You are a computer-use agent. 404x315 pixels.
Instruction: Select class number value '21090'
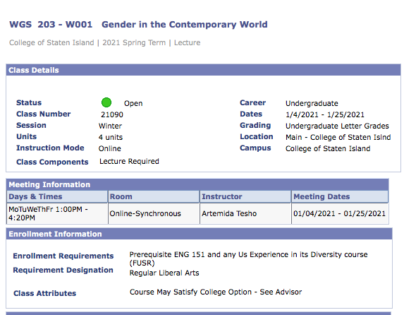(x=112, y=114)
